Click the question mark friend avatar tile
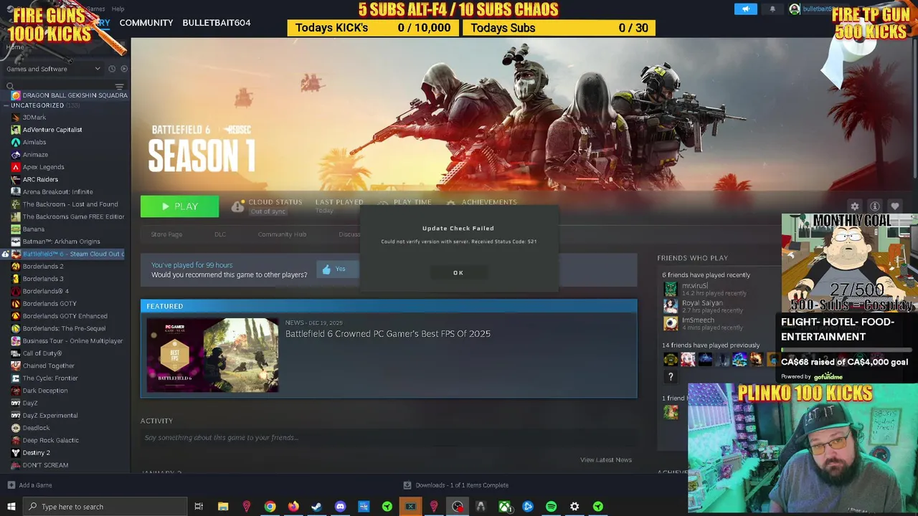The height and width of the screenshot is (516, 918). tap(671, 377)
